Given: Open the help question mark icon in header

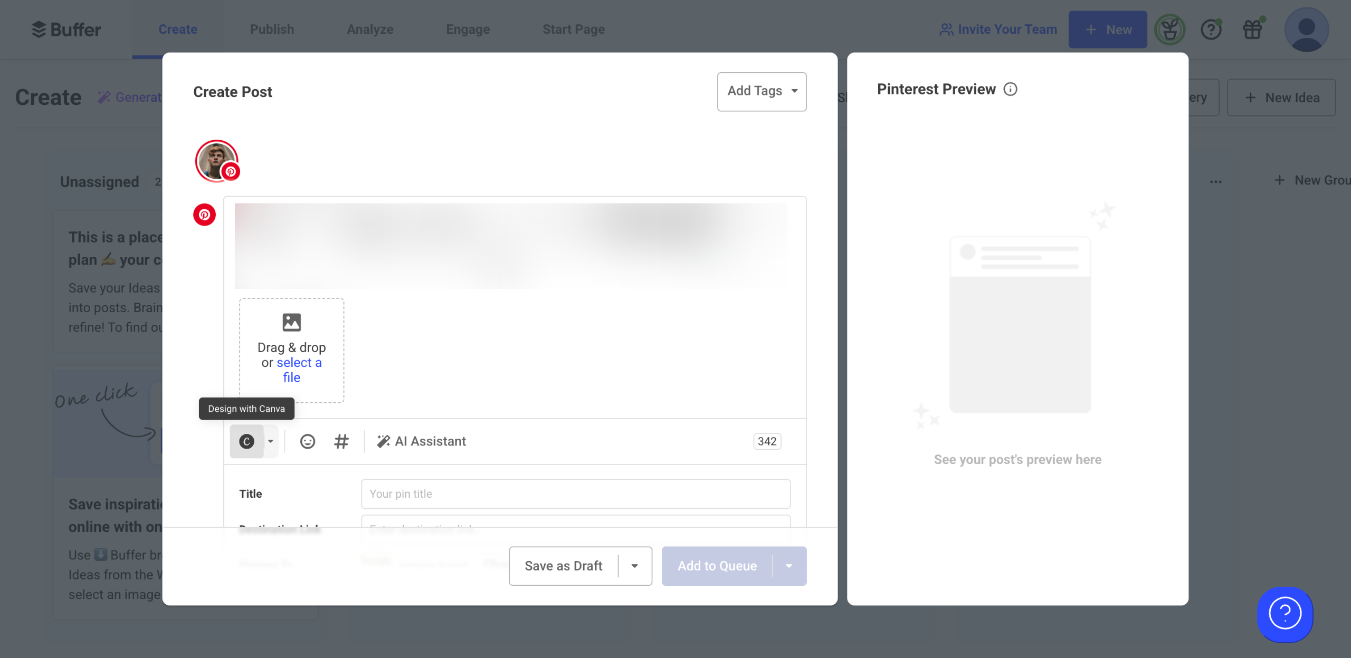Looking at the screenshot, I should coord(1211,30).
